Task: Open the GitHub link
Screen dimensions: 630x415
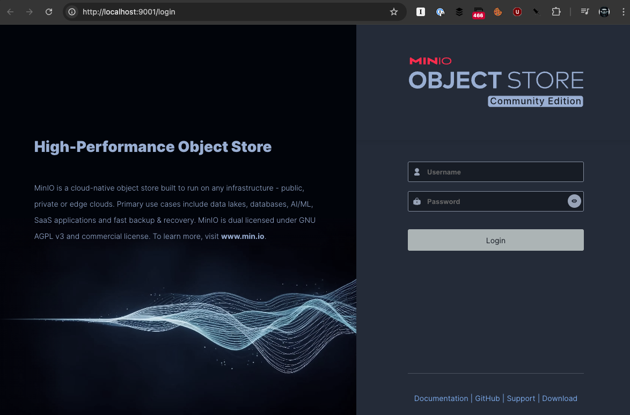Action: click(487, 398)
